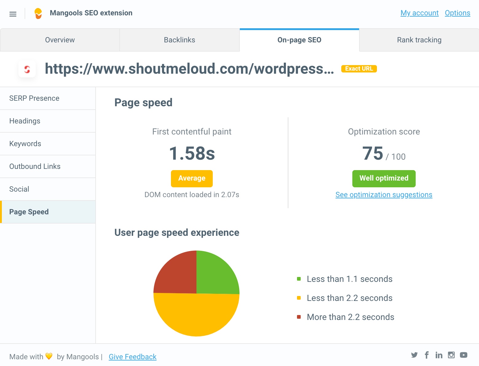Click See optimization suggestions link
The image size is (479, 366).
(384, 195)
